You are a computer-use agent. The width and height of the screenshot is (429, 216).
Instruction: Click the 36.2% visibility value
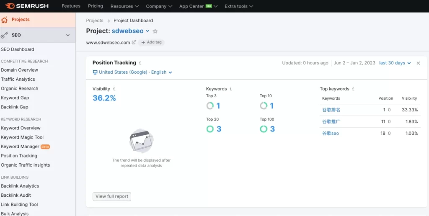104,98
